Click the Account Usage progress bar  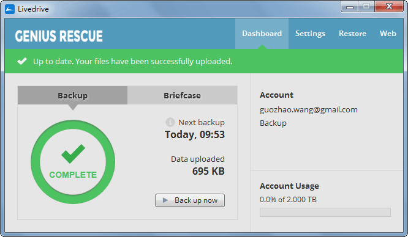325,212
